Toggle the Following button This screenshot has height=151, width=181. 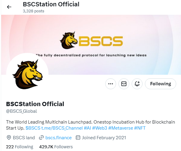[x=160, y=84]
